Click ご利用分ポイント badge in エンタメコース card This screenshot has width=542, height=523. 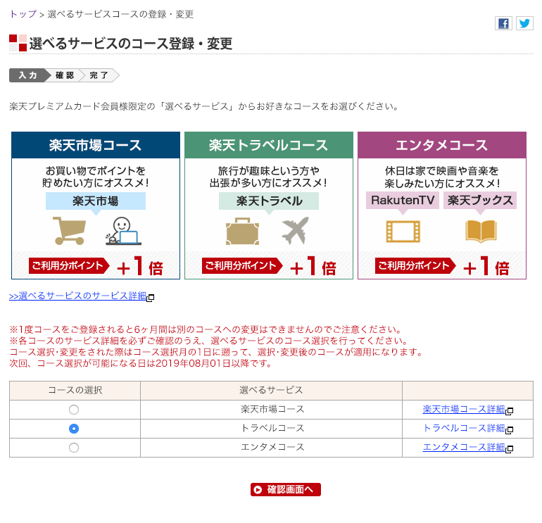point(415,266)
